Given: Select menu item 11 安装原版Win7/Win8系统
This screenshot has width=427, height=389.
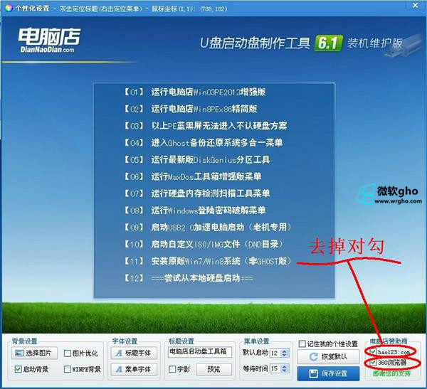Looking at the screenshot, I should pyautogui.click(x=208, y=261).
